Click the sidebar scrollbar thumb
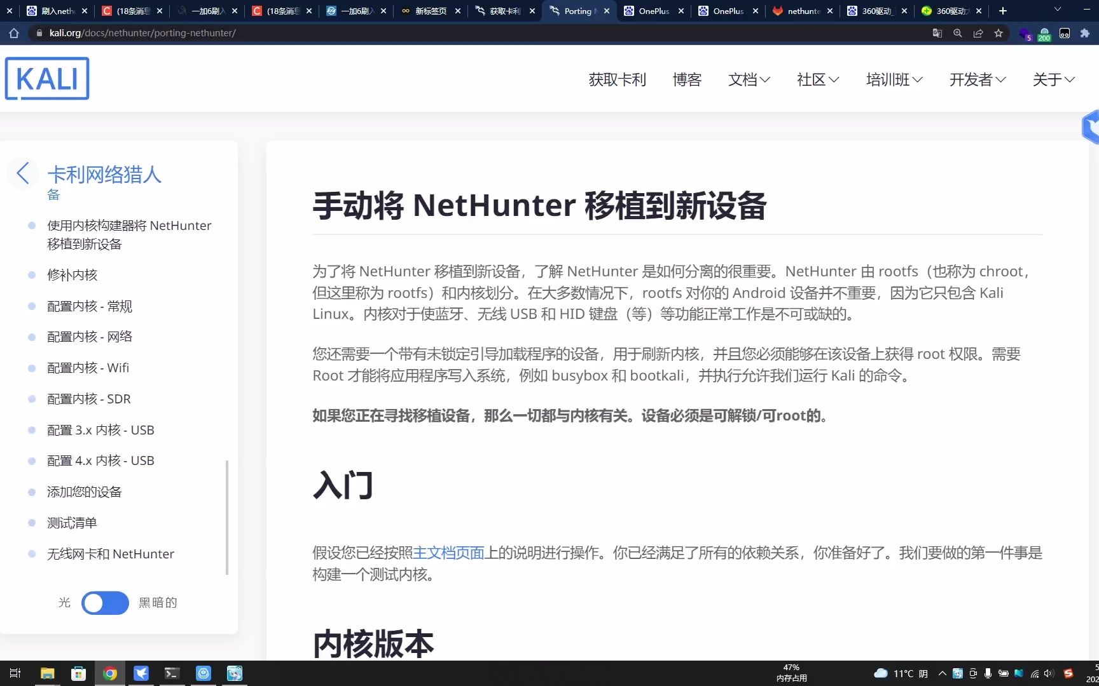The width and height of the screenshot is (1099, 686). [227, 518]
